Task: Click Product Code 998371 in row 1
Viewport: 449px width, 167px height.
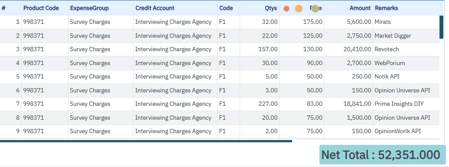Action: [x=33, y=22]
